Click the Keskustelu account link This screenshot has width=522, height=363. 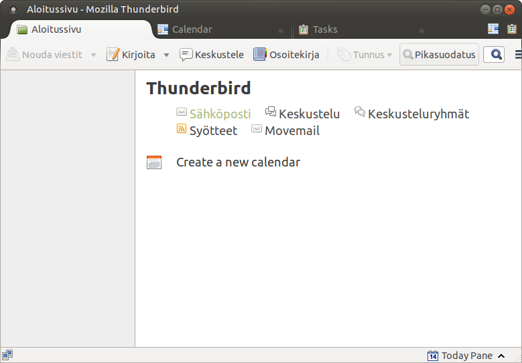[x=310, y=114]
